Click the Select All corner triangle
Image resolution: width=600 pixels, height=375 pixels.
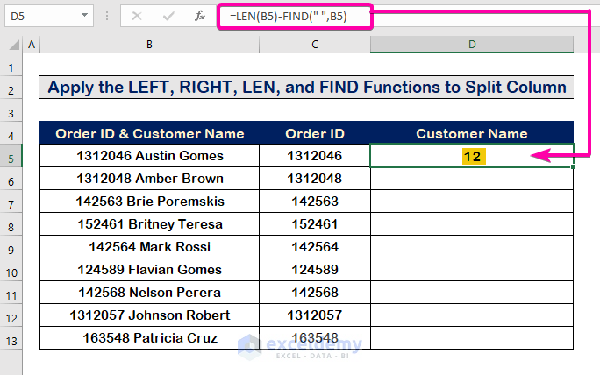tap(15, 45)
